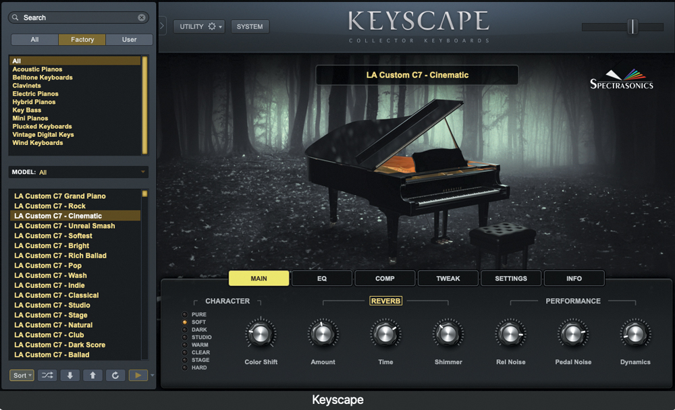
Task: Click the category list scrollbar
Action: click(x=145, y=105)
